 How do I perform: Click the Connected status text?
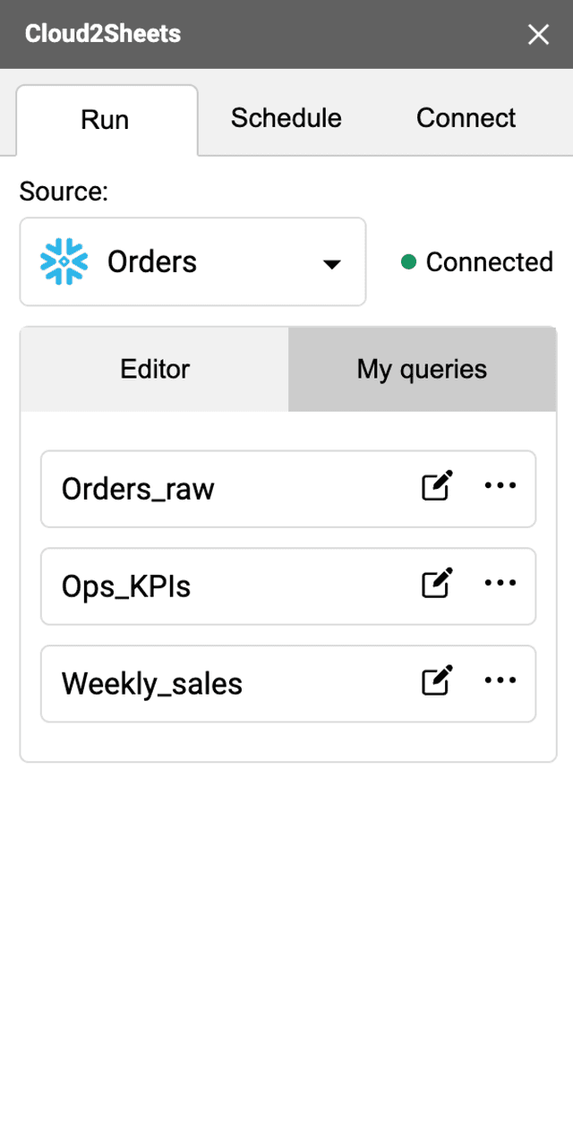[490, 261]
